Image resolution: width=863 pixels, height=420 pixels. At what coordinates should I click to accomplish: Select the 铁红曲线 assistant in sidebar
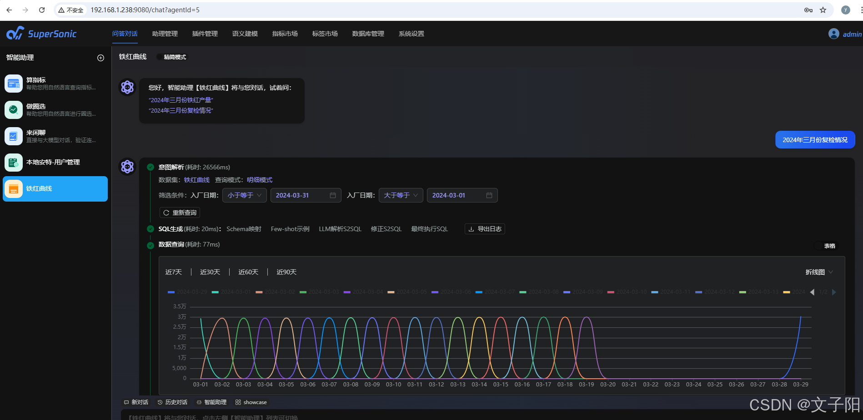pyautogui.click(x=55, y=189)
